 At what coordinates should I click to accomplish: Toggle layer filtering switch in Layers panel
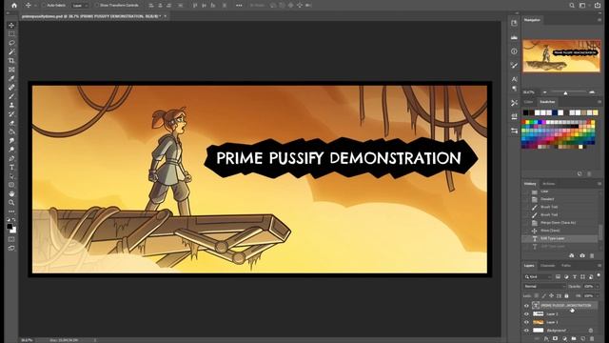click(x=599, y=275)
